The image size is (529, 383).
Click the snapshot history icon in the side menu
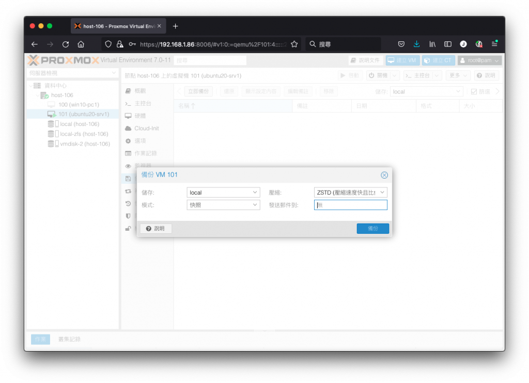coord(128,204)
